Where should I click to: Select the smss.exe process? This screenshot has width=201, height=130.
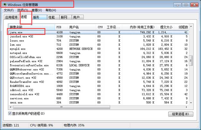click(x=98, y=102)
